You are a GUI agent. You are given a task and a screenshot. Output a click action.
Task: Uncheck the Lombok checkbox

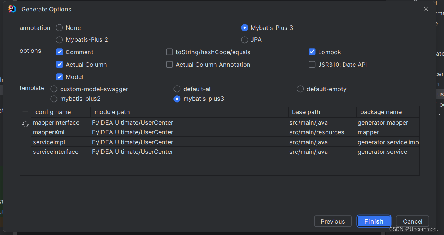pos(312,52)
